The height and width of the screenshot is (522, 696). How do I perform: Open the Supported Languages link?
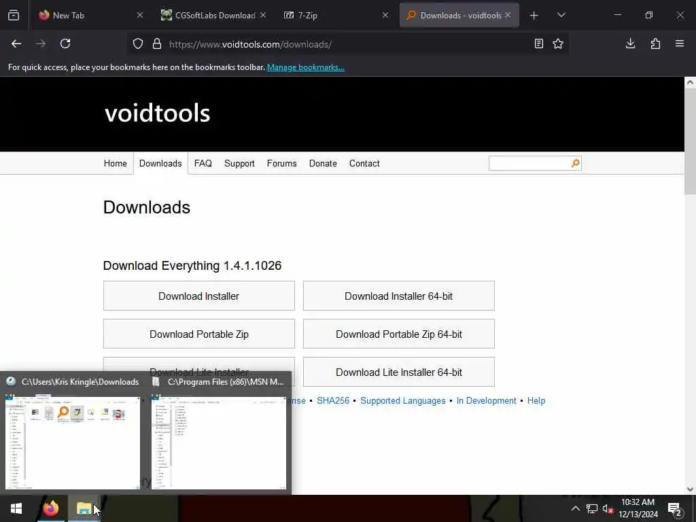click(x=402, y=400)
